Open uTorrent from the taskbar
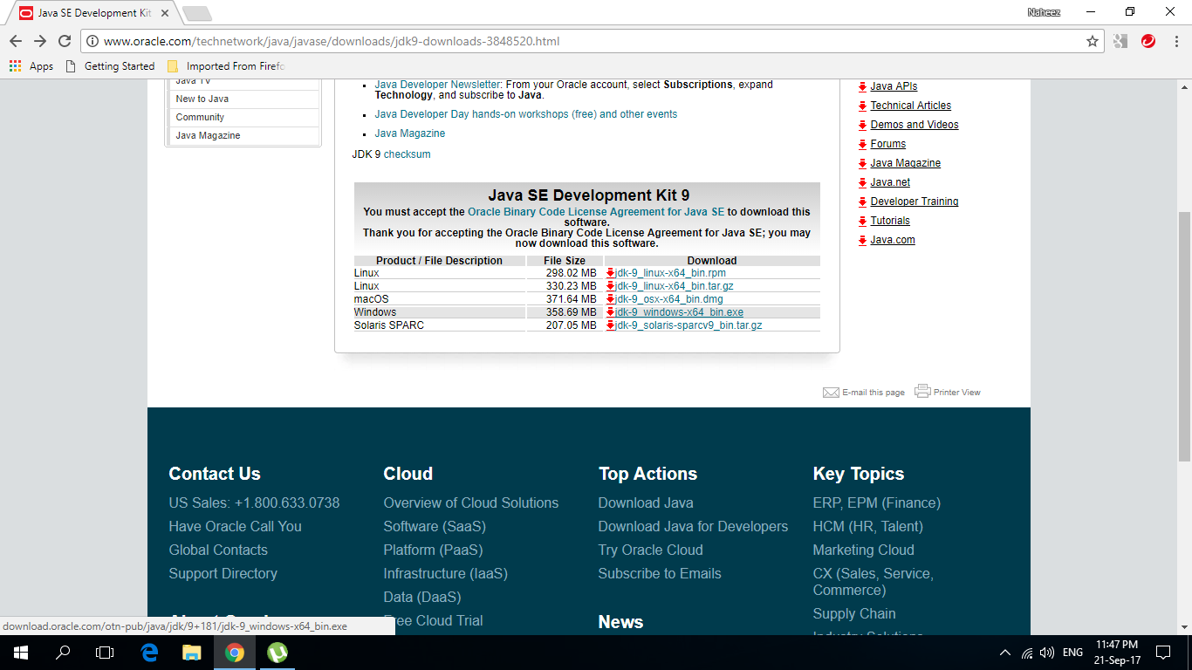The height and width of the screenshot is (670, 1192). 277,653
